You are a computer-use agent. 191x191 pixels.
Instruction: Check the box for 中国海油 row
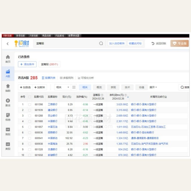click(30, 144)
